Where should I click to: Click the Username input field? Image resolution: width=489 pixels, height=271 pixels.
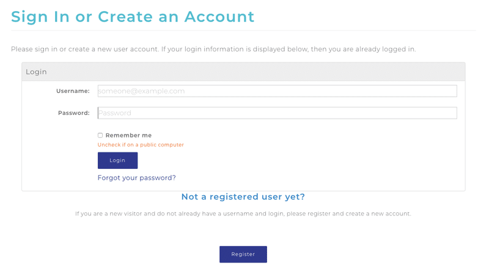pos(277,91)
